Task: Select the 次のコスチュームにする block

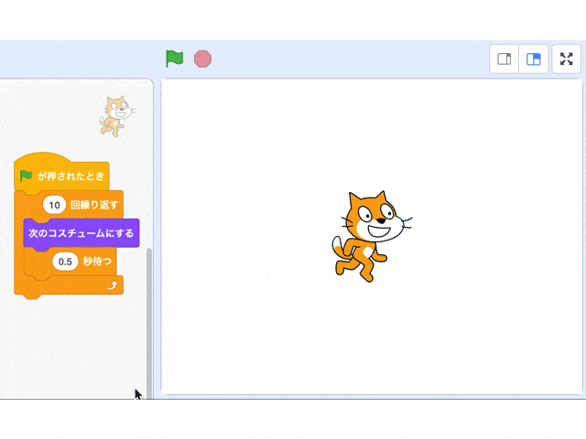Action: (81, 233)
